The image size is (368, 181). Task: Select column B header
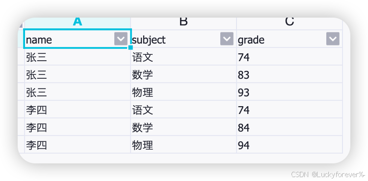184,23
